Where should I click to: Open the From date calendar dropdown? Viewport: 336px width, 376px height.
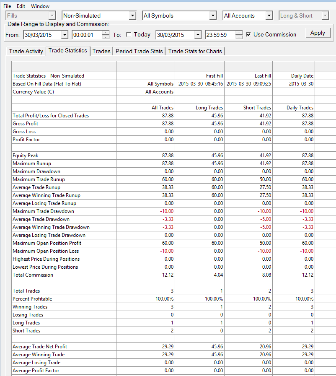point(65,35)
